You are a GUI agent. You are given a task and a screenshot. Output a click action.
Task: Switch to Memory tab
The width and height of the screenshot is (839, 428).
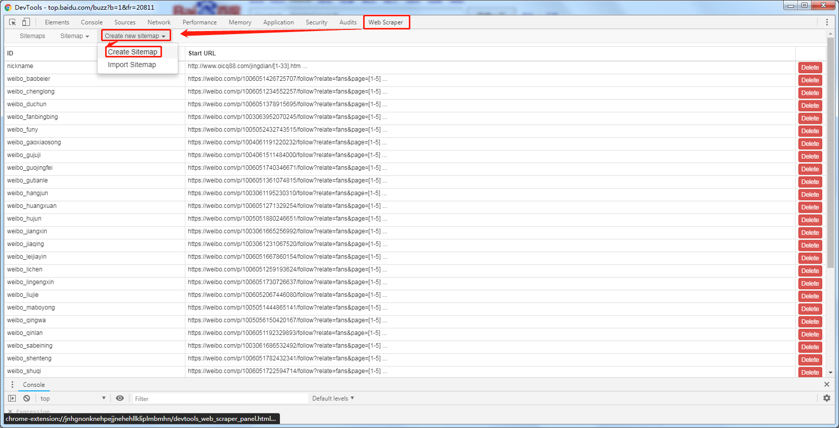[240, 22]
